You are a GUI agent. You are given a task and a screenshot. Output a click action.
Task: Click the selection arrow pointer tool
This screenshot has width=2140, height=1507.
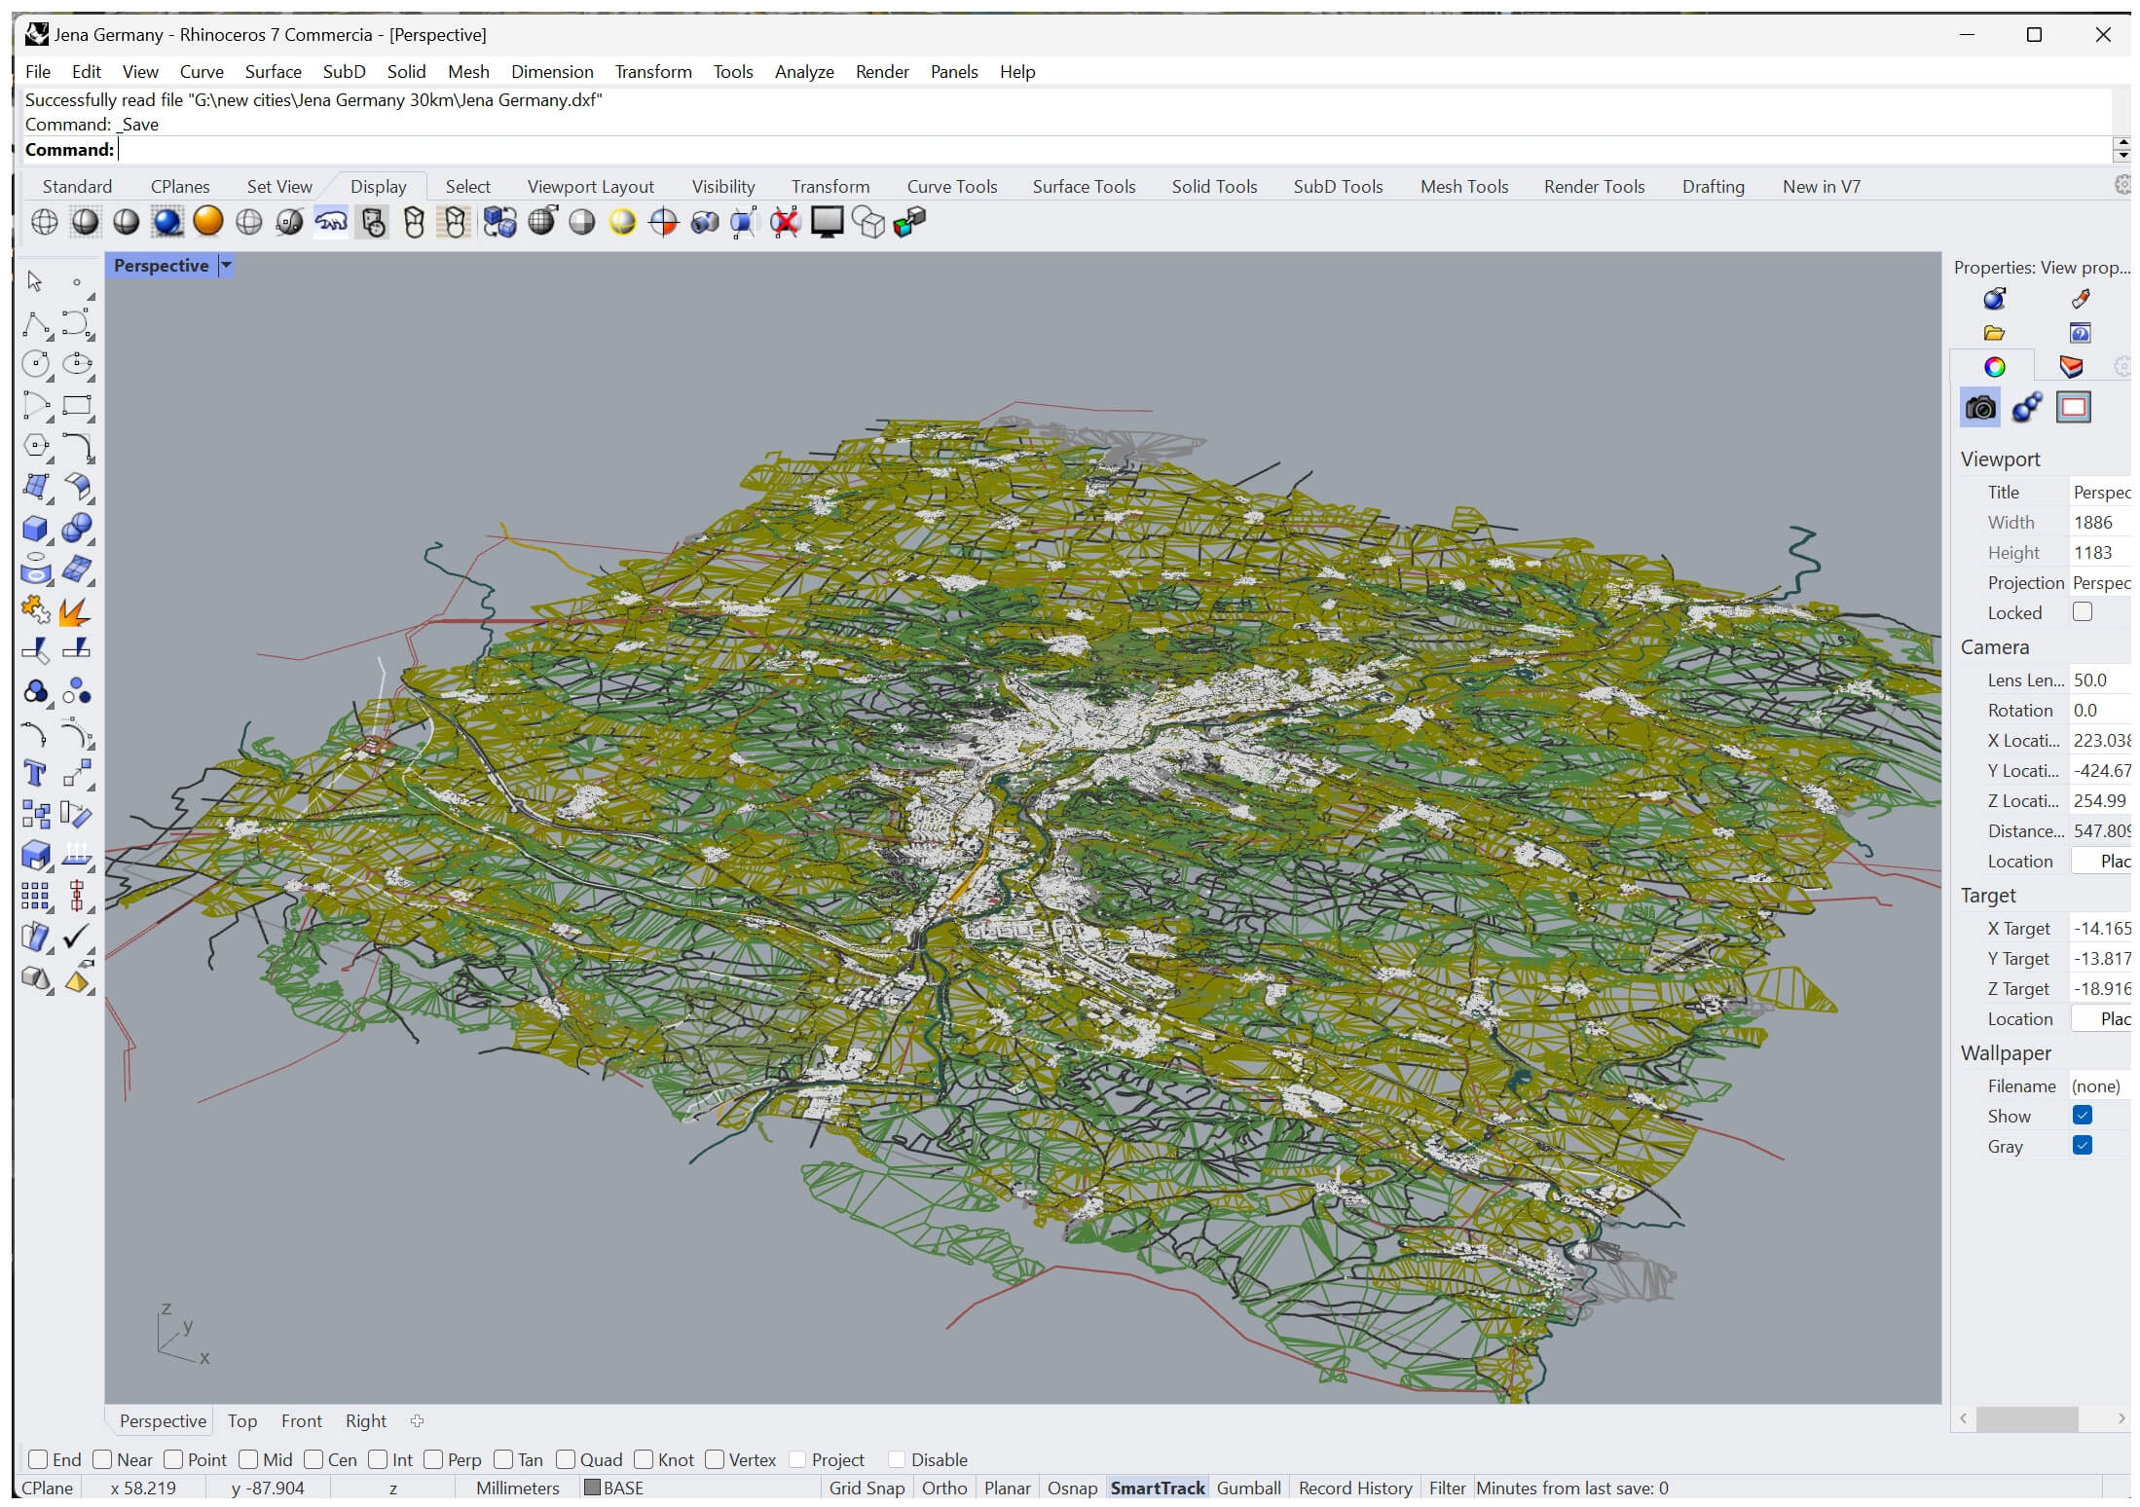point(35,282)
